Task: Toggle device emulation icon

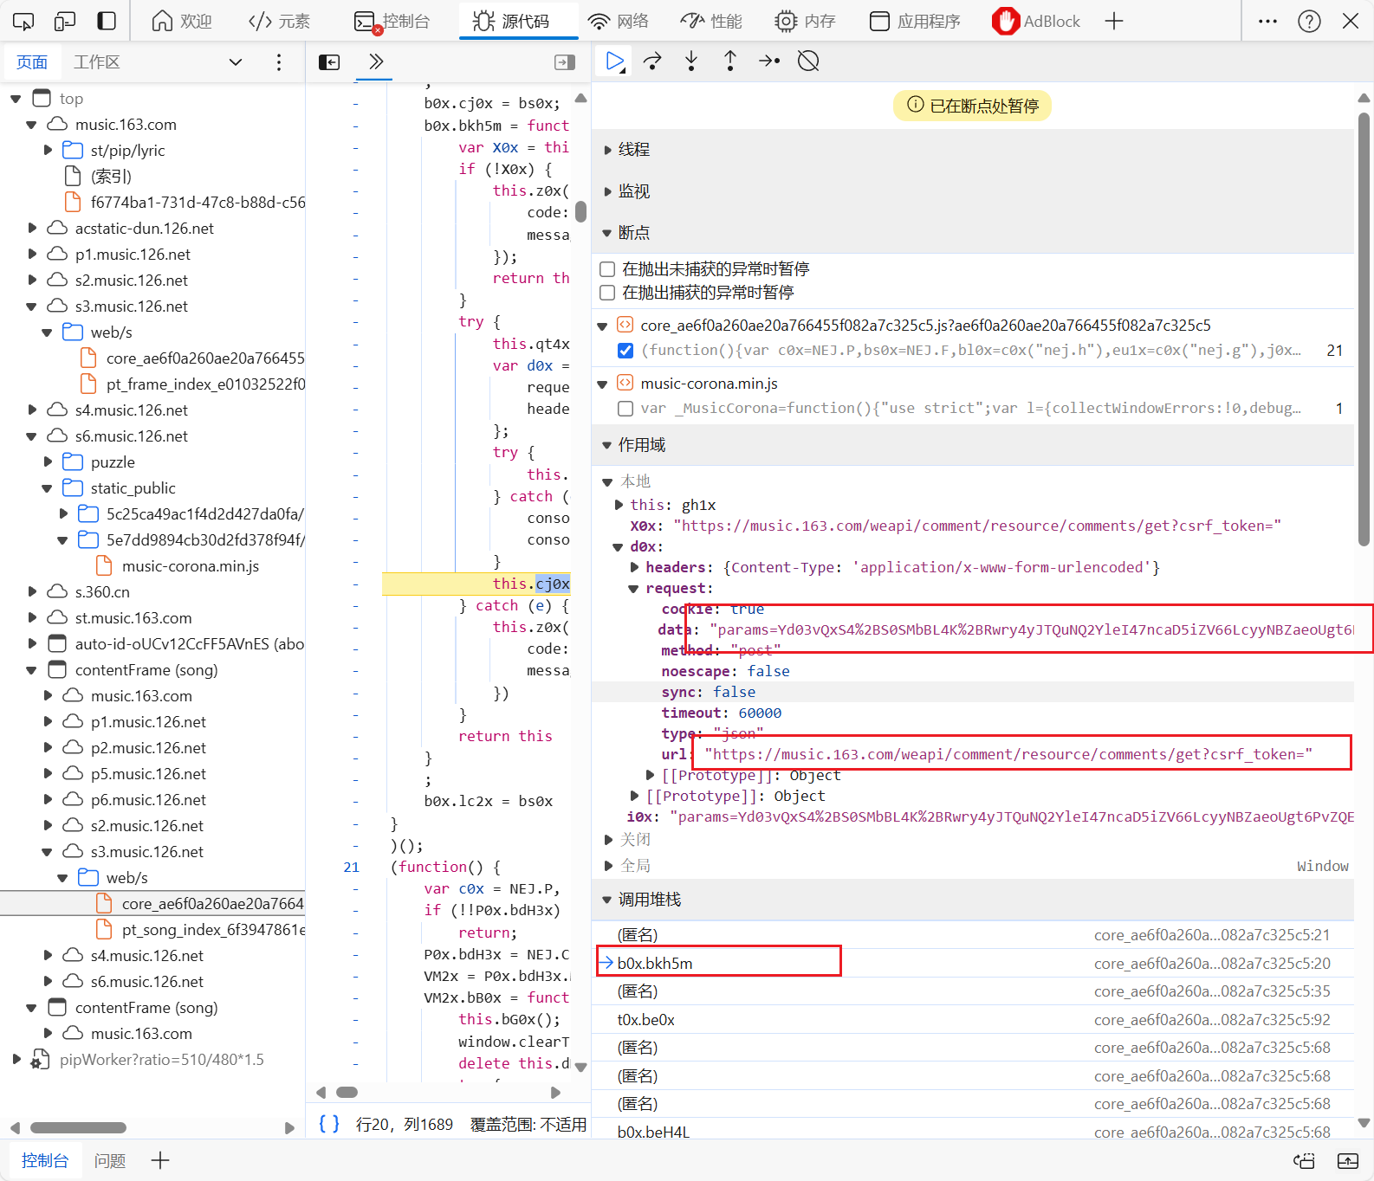Action: pyautogui.click(x=65, y=21)
